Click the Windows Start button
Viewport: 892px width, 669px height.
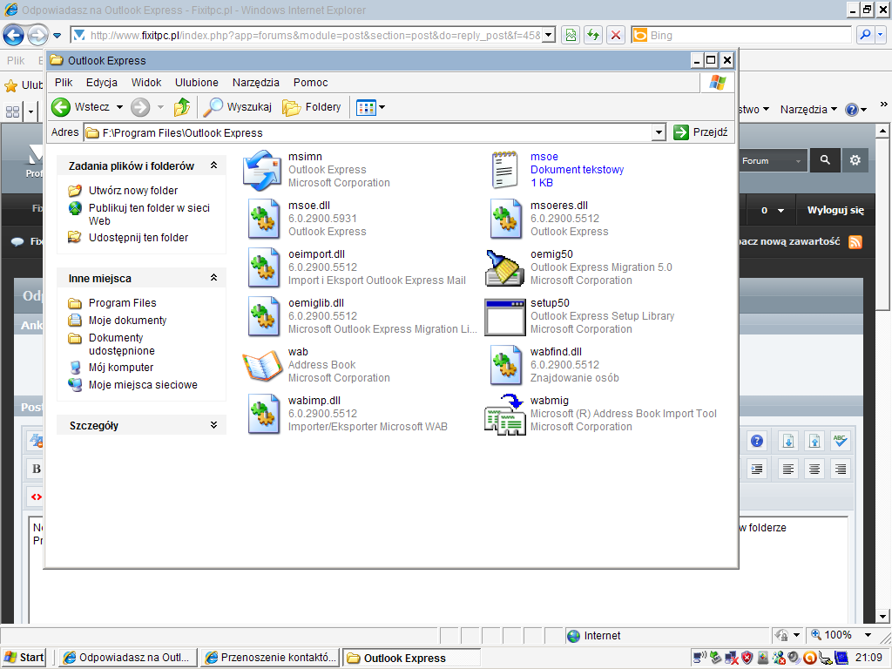[x=24, y=659]
